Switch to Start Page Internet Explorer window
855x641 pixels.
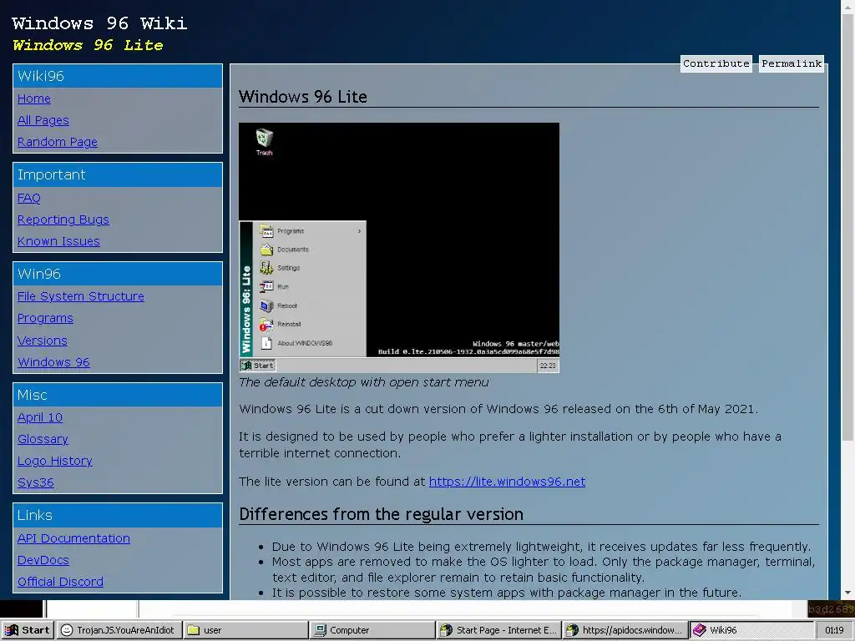coord(498,630)
